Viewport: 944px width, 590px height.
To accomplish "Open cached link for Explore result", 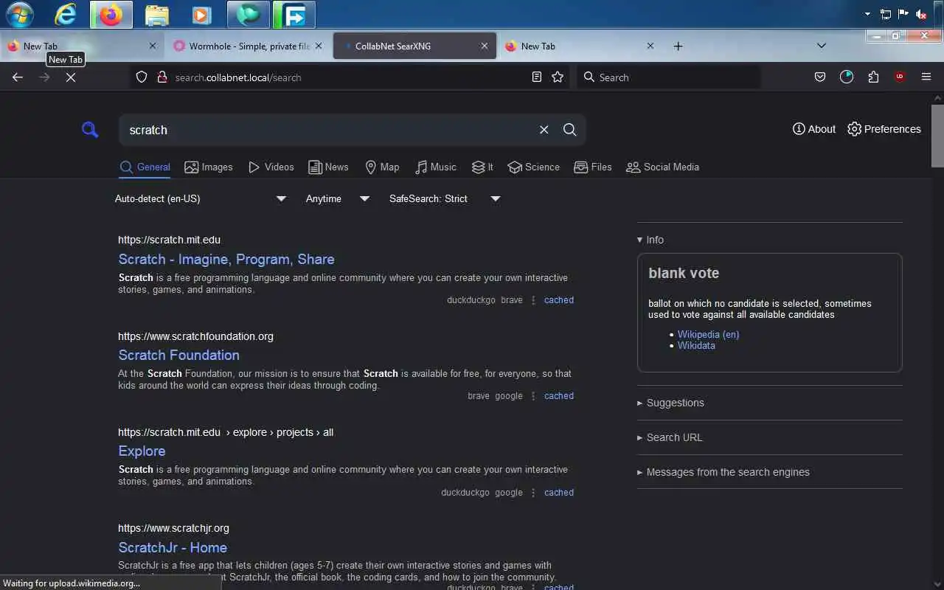I will (x=559, y=493).
